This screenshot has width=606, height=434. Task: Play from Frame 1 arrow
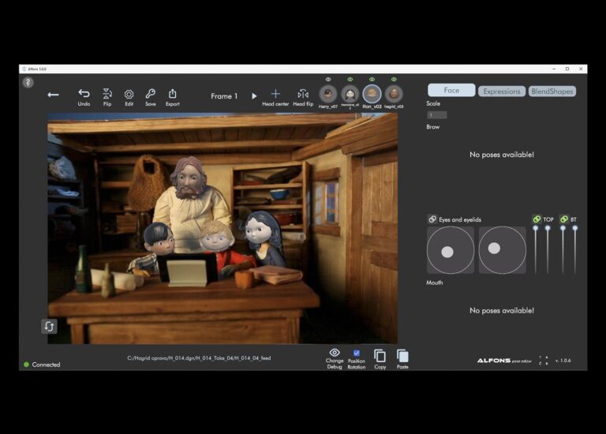[254, 96]
